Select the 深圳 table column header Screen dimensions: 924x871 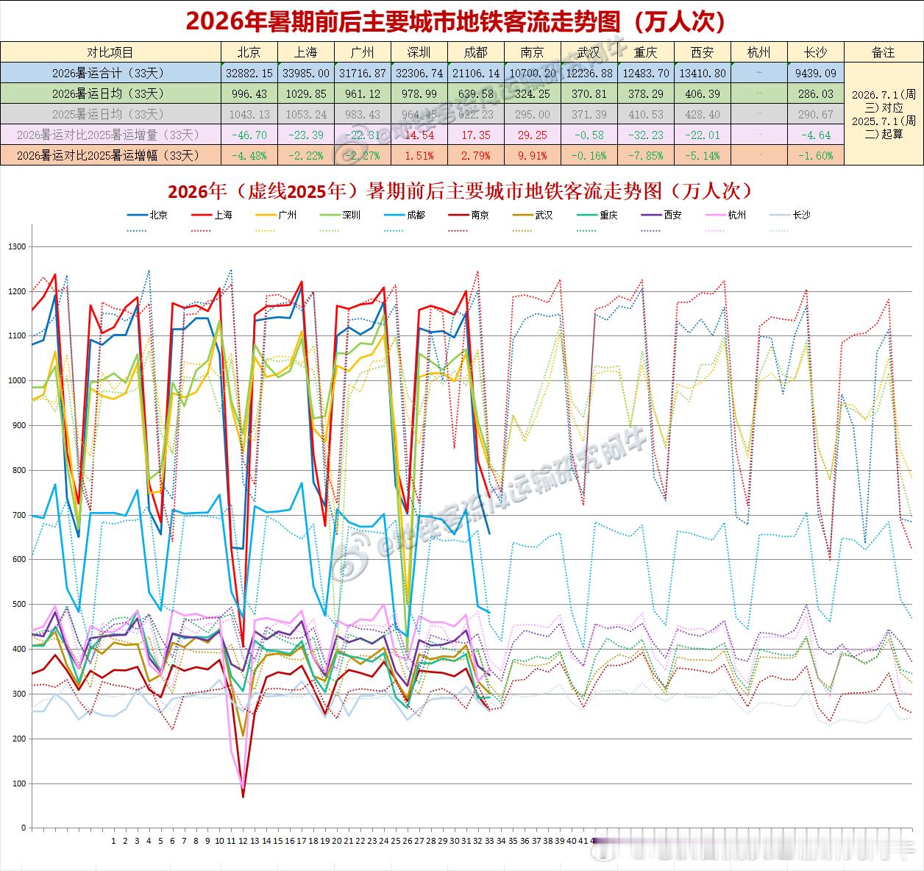(419, 52)
